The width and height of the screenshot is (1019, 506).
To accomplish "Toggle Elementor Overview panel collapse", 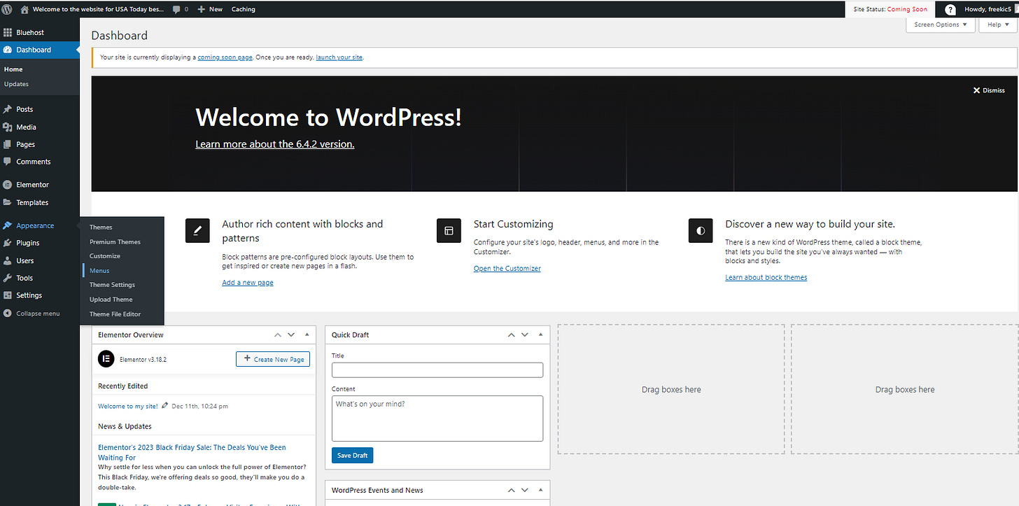I will click(x=307, y=335).
